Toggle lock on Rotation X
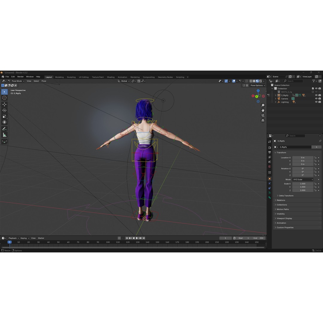This screenshot has width=323, height=323. point(315,169)
